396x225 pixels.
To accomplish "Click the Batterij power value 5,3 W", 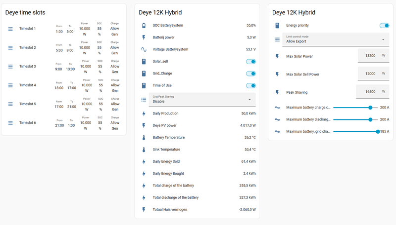I will point(251,37).
